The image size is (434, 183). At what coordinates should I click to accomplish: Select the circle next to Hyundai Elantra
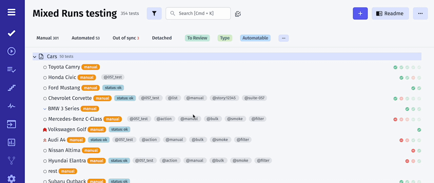pyautogui.click(x=45, y=161)
